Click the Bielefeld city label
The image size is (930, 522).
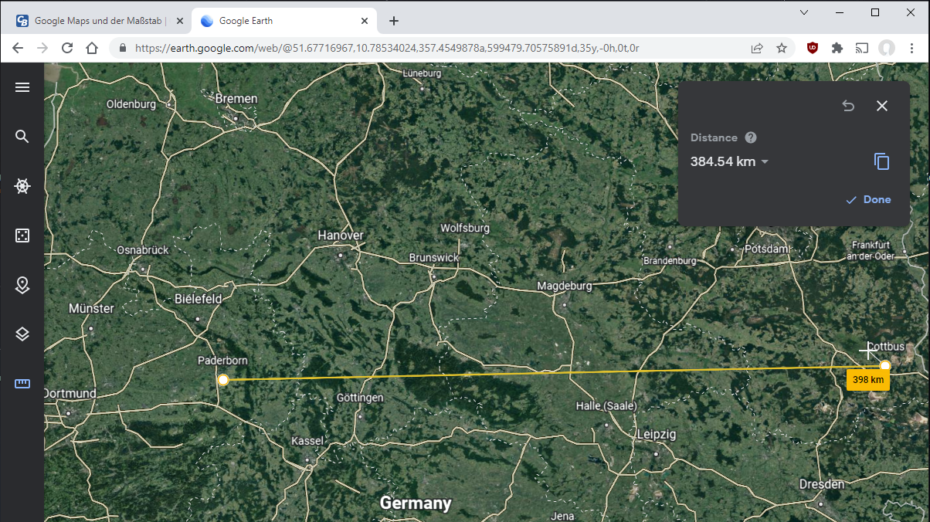(199, 299)
